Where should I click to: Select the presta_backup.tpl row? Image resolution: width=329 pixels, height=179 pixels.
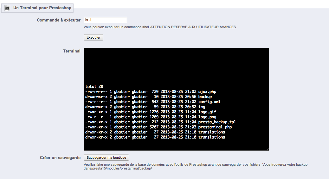pyautogui.click(x=160, y=122)
